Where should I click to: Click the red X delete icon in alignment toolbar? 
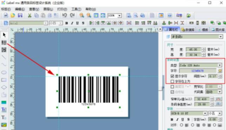pos(129,23)
